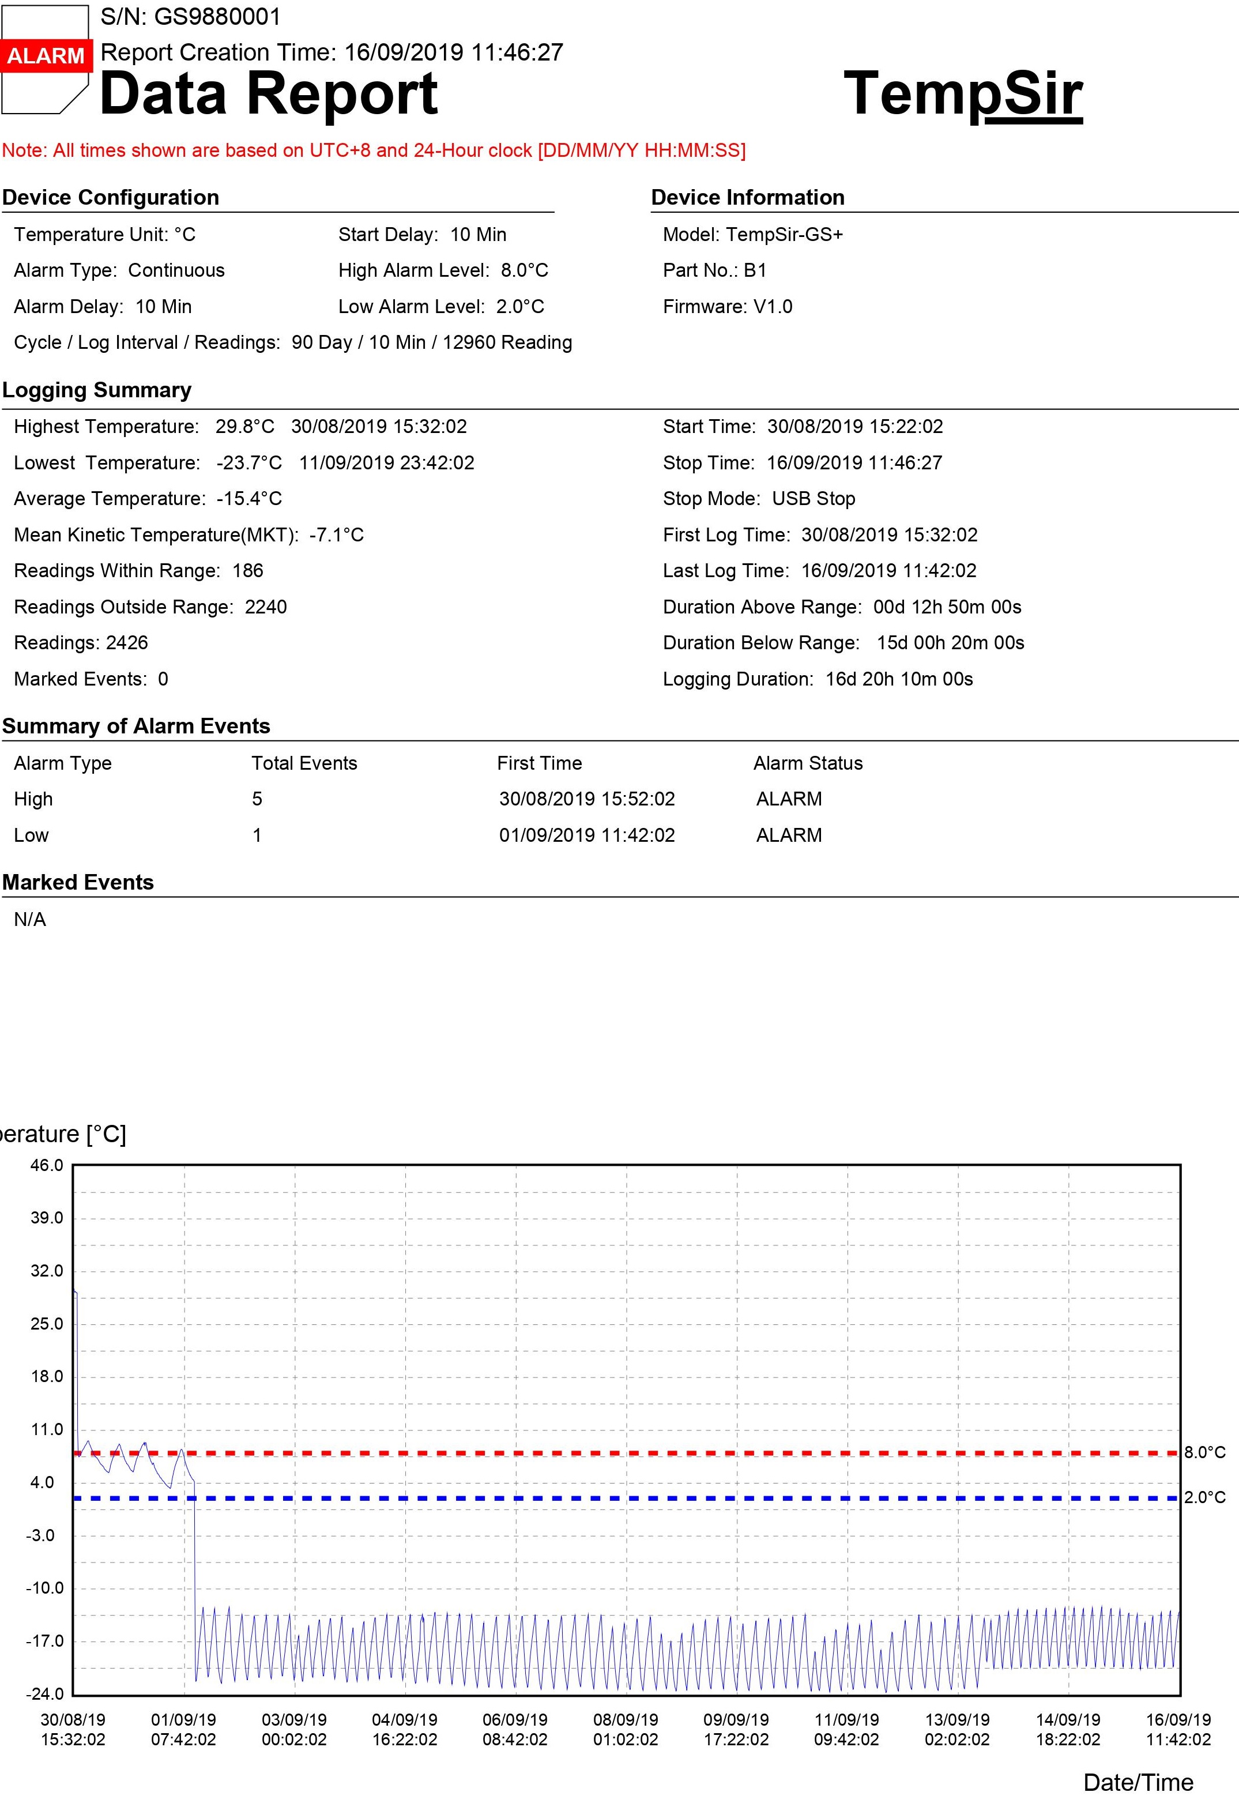Click the Device Configuration heading
The image size is (1239, 1811).
tap(111, 197)
